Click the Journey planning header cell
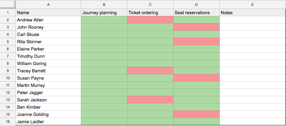The height and width of the screenshot is (126, 286). tap(104, 12)
